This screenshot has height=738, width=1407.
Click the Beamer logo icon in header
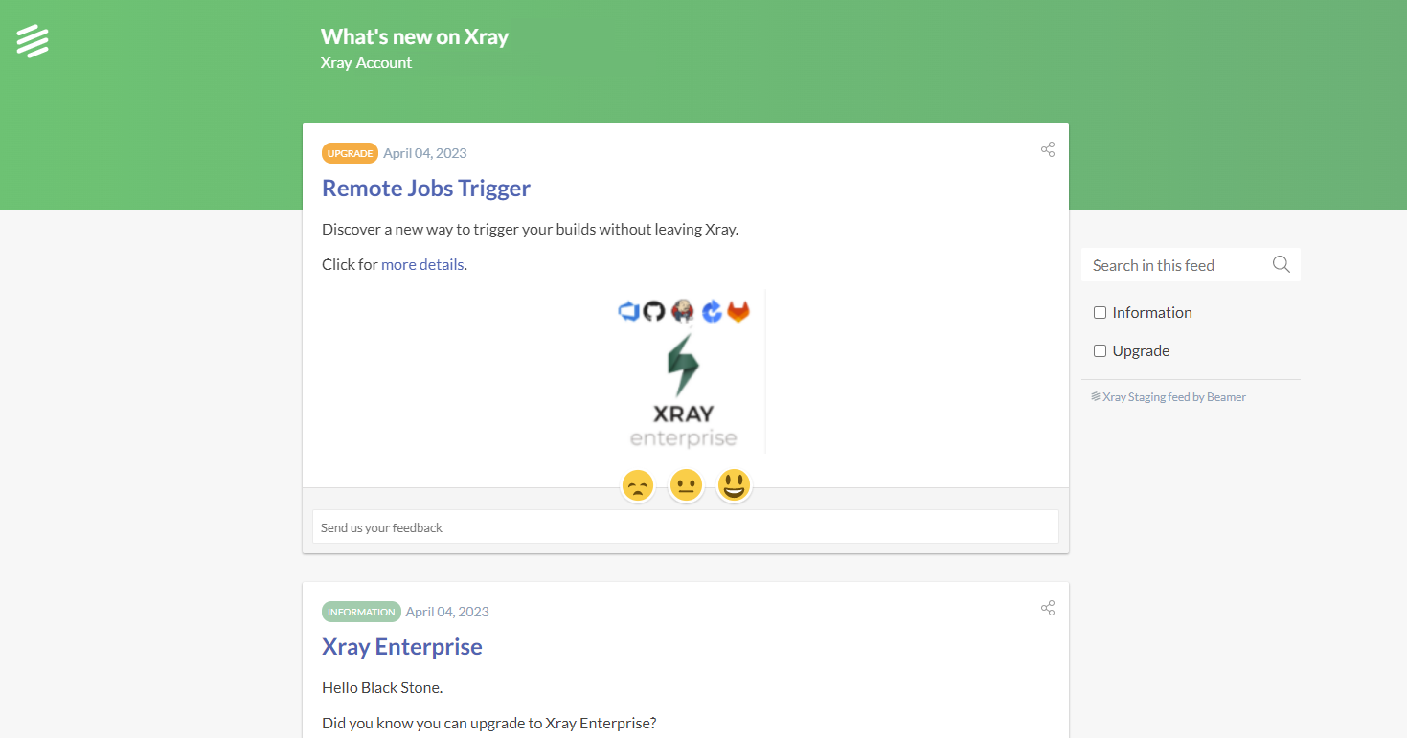(33, 41)
